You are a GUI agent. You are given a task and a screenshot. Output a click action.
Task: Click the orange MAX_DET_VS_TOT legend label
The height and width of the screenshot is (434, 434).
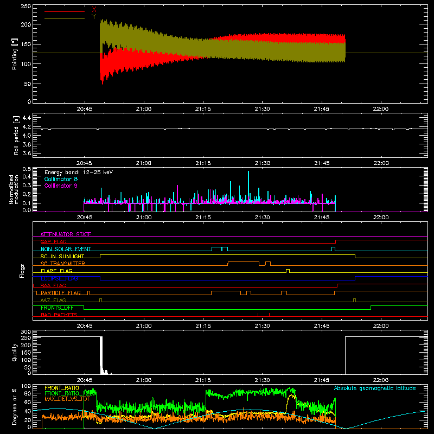67,399
